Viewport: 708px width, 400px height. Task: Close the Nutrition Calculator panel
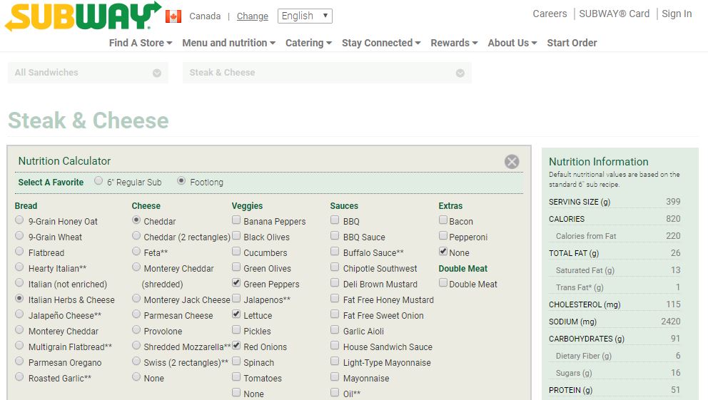click(512, 162)
